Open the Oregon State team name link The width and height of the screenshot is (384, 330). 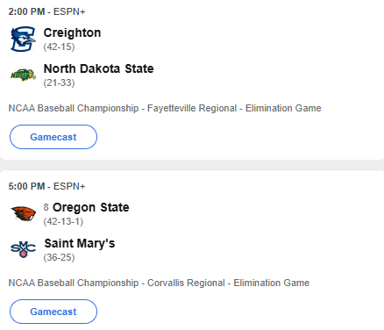(91, 207)
